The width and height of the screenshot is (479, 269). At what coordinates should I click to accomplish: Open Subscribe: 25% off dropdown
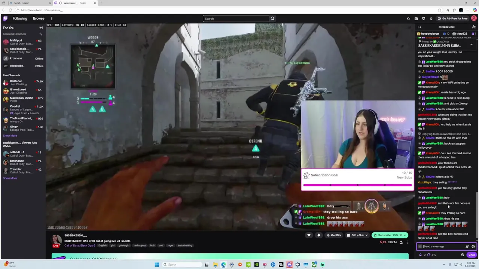tap(390, 235)
